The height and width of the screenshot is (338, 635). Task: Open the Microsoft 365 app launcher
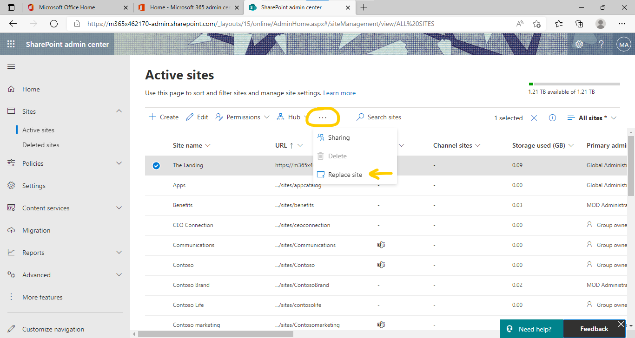click(x=11, y=44)
